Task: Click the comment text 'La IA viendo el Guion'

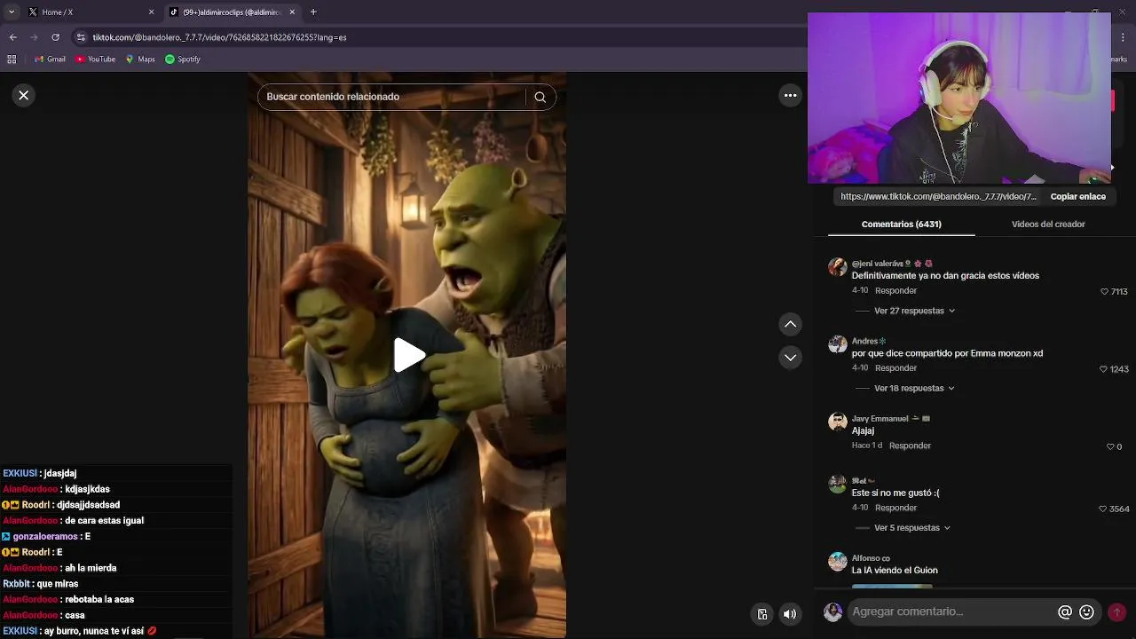Action: click(895, 571)
